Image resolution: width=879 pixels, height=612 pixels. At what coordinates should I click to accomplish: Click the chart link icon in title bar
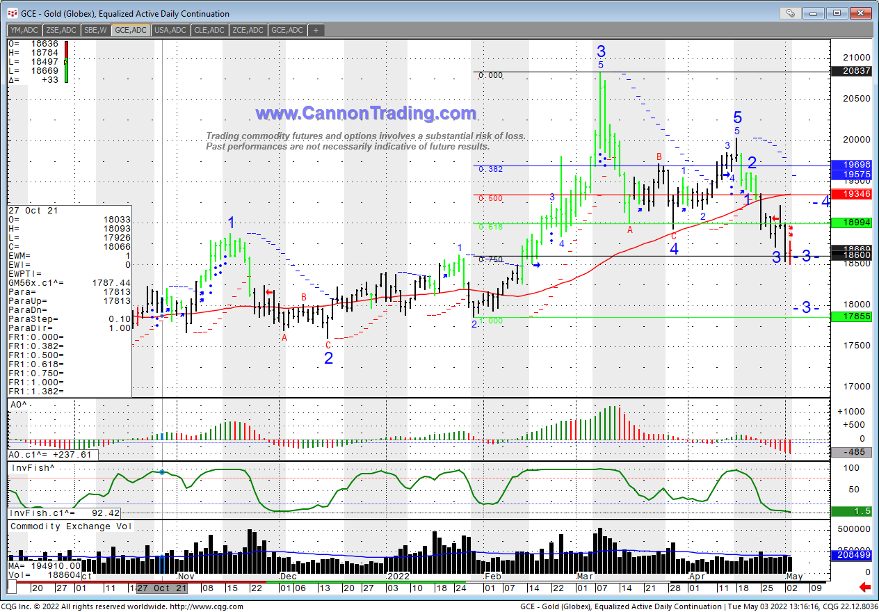pos(790,13)
